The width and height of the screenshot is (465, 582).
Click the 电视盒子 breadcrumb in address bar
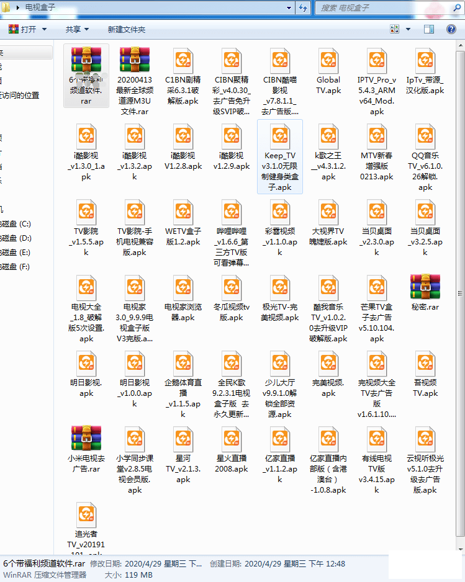[x=40, y=7]
